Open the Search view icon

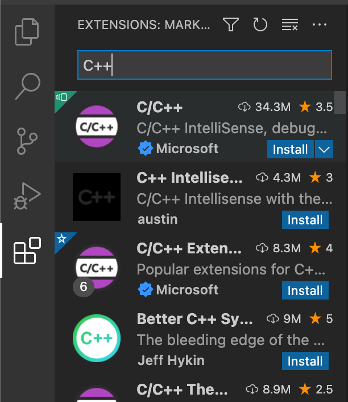coord(27,86)
